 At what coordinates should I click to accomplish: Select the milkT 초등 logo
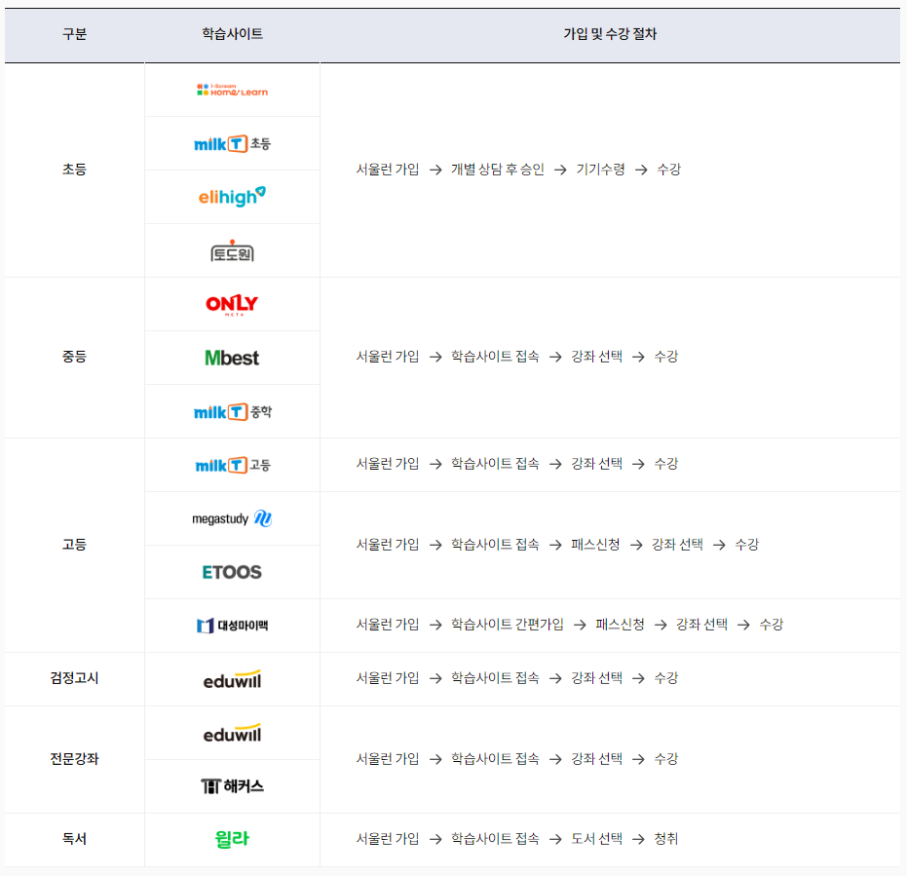tap(232, 142)
